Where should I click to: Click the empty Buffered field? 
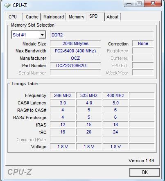coord(143,58)
